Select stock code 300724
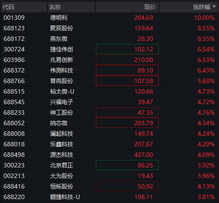Screen dimensions: 219x203 [x=14, y=49]
